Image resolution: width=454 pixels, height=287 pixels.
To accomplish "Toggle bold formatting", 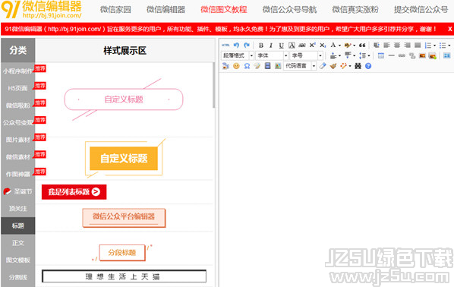I will click(261, 46).
